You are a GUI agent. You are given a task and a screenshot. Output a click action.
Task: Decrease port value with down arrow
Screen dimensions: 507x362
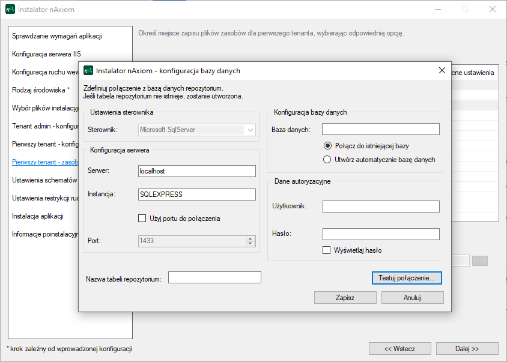(250, 244)
